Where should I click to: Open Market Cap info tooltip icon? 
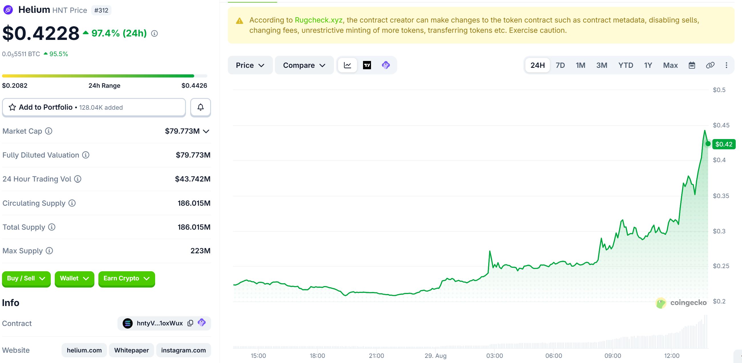click(49, 131)
